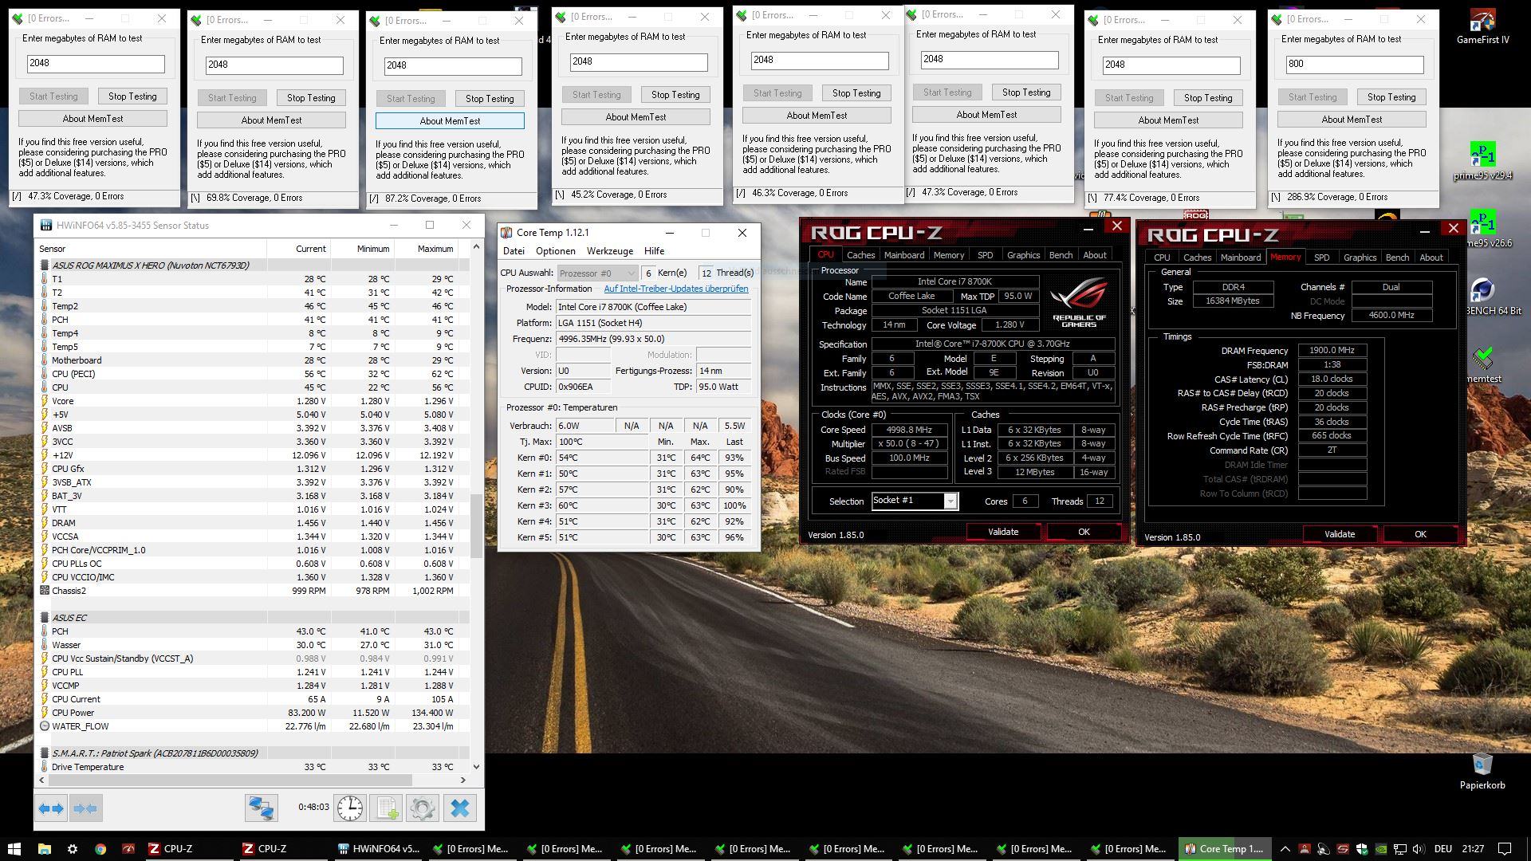
Task: Open Hilfe menu in Core Temp
Action: click(x=654, y=251)
